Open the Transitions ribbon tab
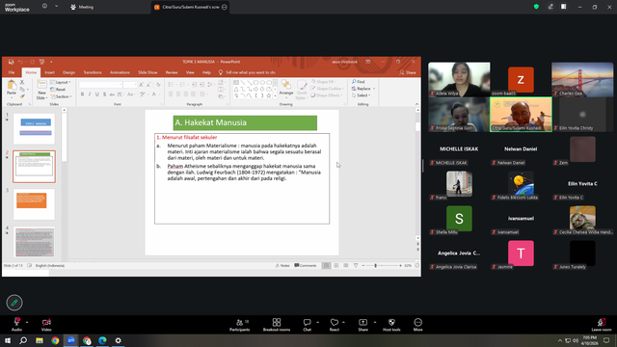The width and height of the screenshot is (617, 347). [93, 72]
